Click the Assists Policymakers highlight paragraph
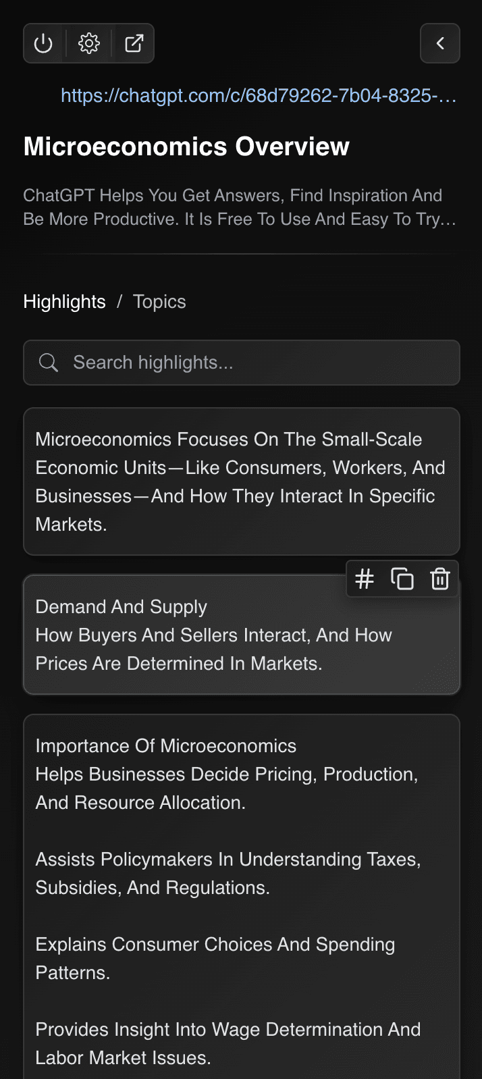482x1079 pixels. (228, 873)
